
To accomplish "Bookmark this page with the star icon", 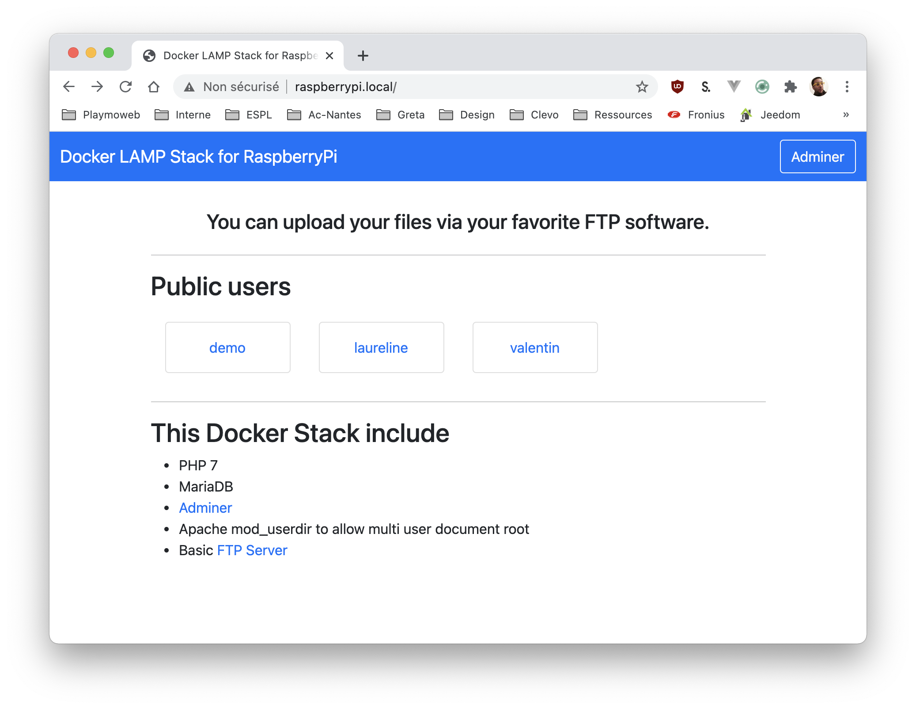I will (642, 87).
